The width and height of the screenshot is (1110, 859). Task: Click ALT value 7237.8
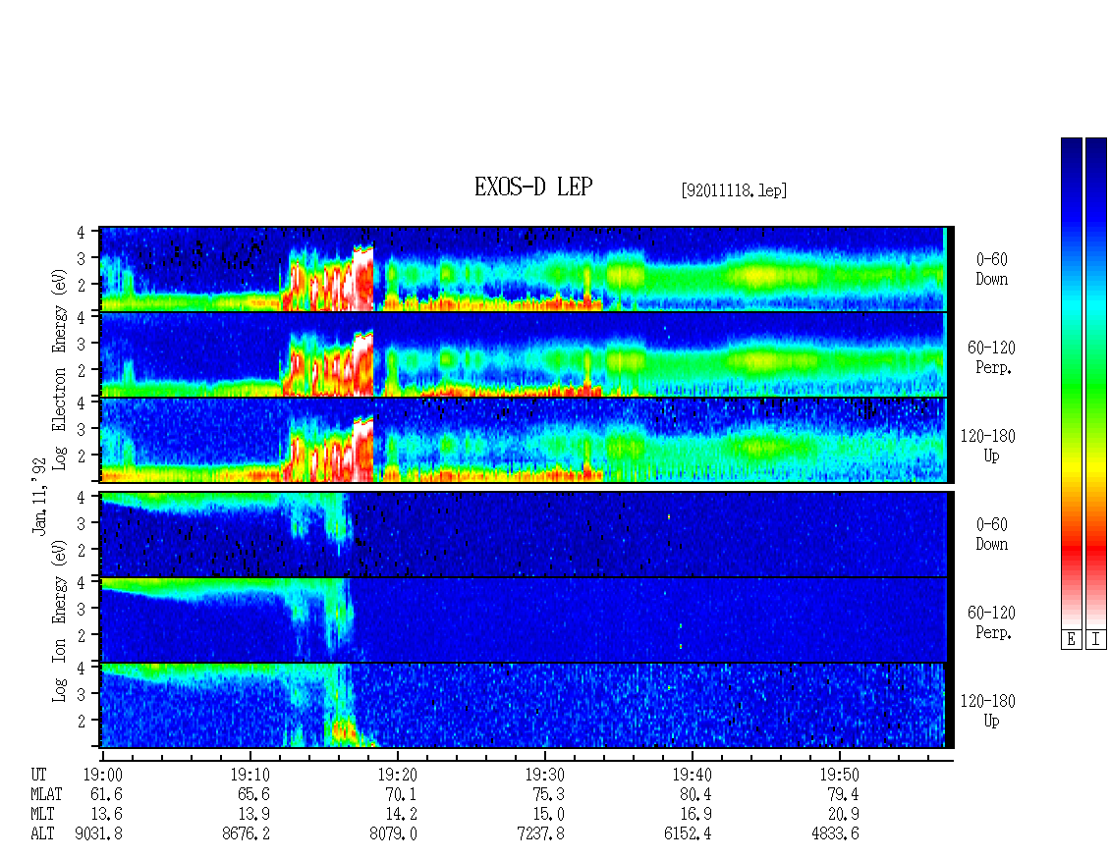[x=541, y=834]
